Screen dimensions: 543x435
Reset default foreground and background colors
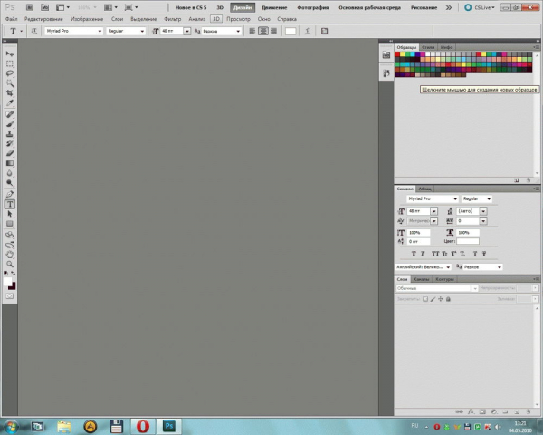pyautogui.click(x=6, y=274)
